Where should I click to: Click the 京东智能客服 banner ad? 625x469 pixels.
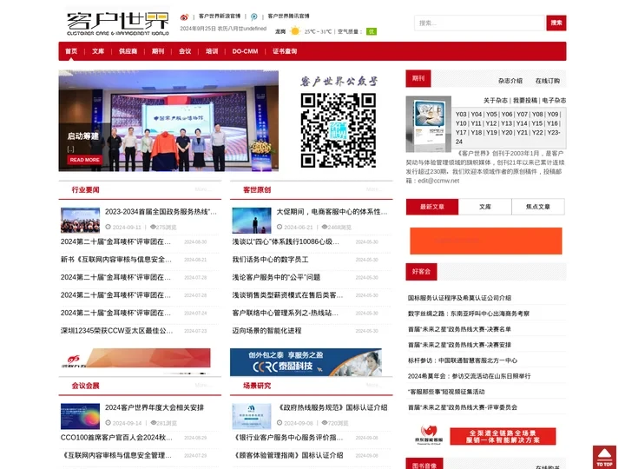(486, 436)
